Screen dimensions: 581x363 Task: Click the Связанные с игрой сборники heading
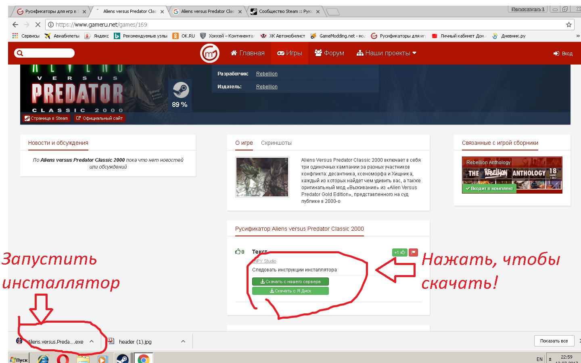pos(500,143)
